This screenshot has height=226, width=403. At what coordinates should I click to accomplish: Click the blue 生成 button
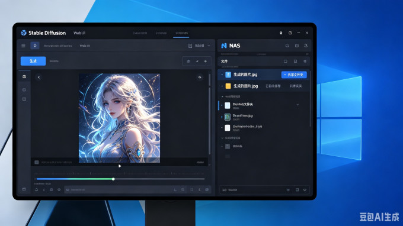(x=33, y=61)
